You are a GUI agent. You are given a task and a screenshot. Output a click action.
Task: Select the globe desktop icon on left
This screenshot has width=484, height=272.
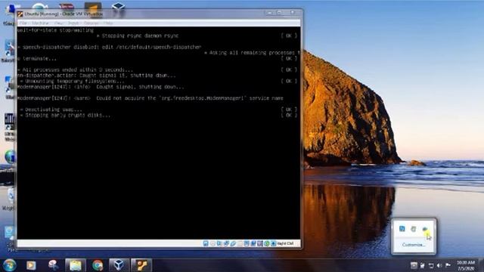pos(10,156)
